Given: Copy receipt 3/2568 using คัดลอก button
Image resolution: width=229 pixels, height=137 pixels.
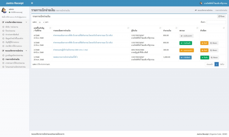Looking at the screenshot, I should point(214,43).
